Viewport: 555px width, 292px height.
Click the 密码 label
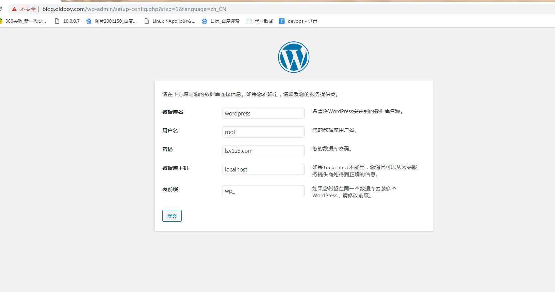(x=167, y=149)
